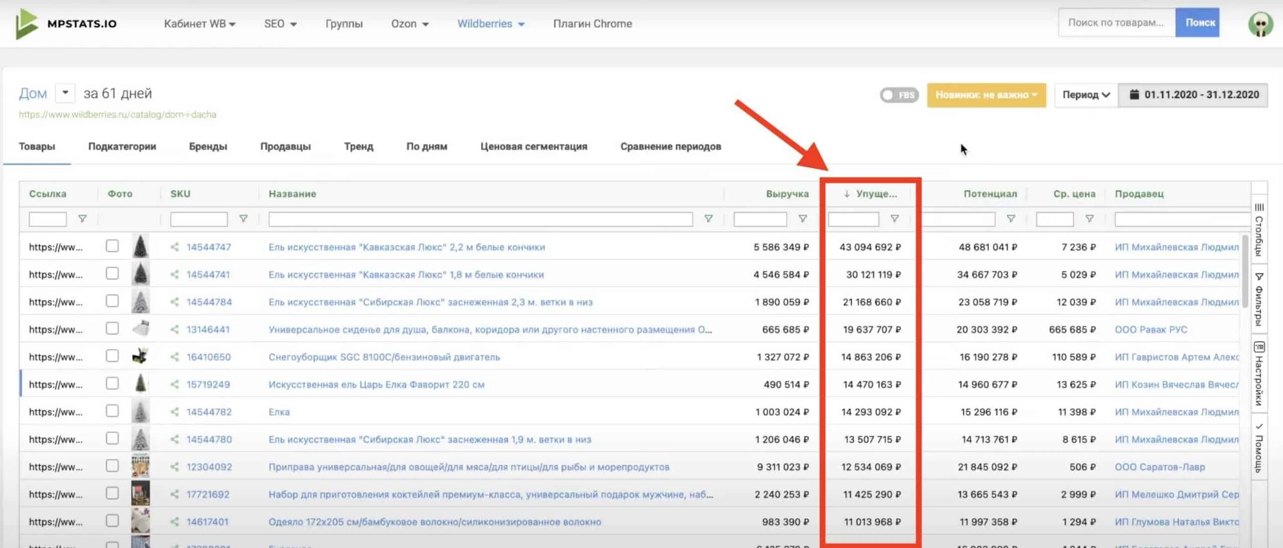Click the Поиск search button
This screenshot has width=1283, height=548.
pos(1197,23)
